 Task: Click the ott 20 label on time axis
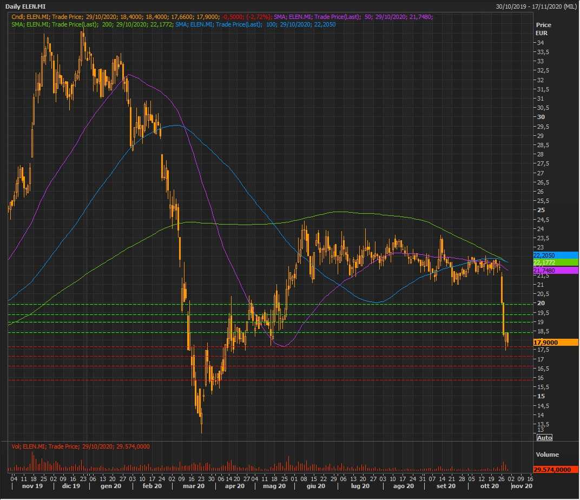[488, 486]
